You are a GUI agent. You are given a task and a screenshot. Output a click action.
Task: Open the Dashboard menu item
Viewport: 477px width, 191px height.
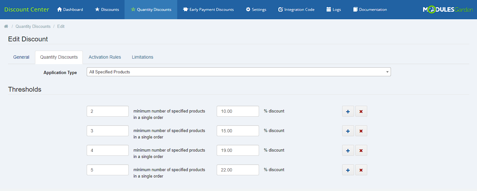(70, 10)
